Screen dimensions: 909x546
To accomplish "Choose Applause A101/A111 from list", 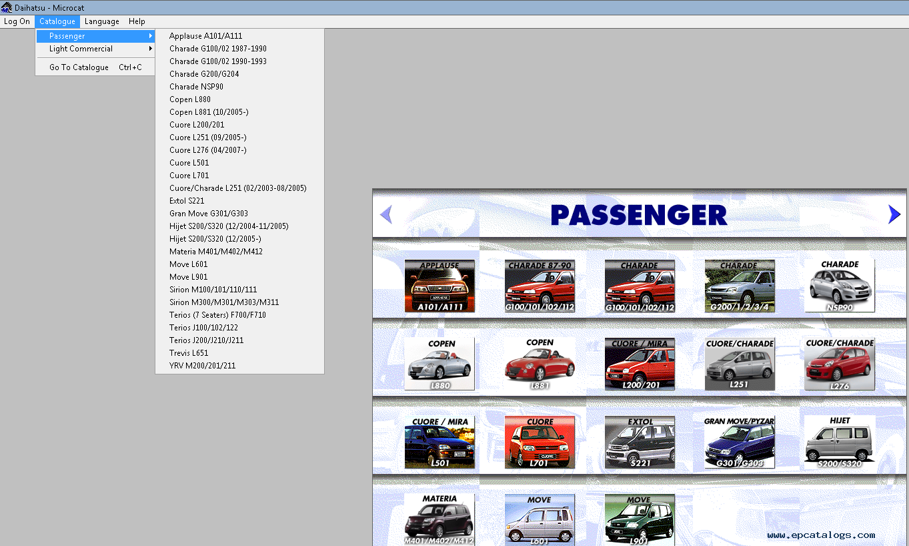I will [239, 36].
